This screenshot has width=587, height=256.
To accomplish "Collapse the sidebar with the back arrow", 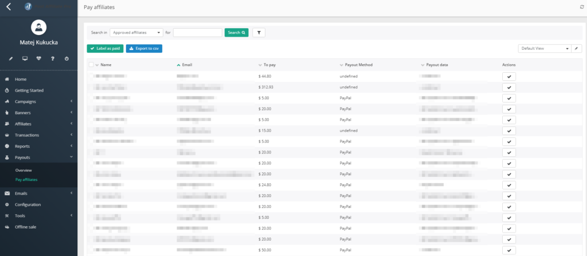I will pos(9,7).
